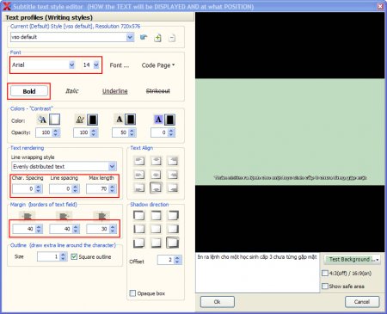Click the white primary text color swatch

coord(54,120)
